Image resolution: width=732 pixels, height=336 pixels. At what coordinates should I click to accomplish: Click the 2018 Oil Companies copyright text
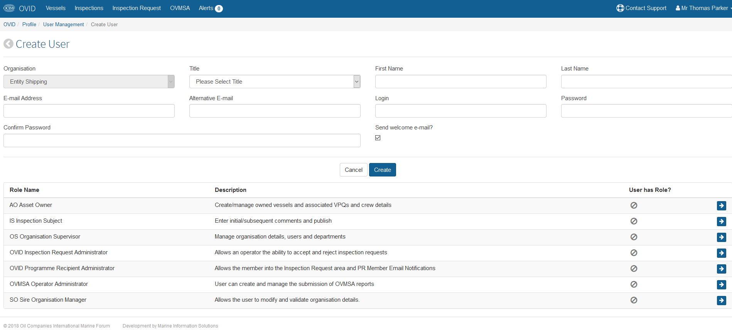pos(57,326)
